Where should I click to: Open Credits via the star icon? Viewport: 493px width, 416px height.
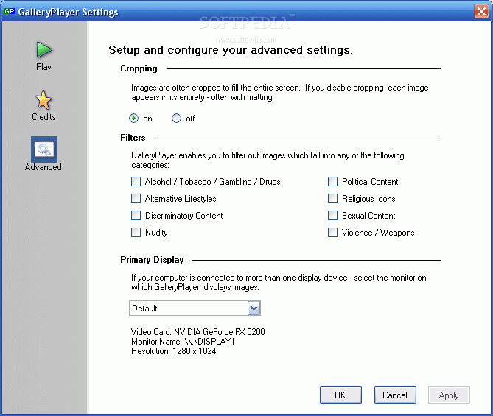pos(43,99)
